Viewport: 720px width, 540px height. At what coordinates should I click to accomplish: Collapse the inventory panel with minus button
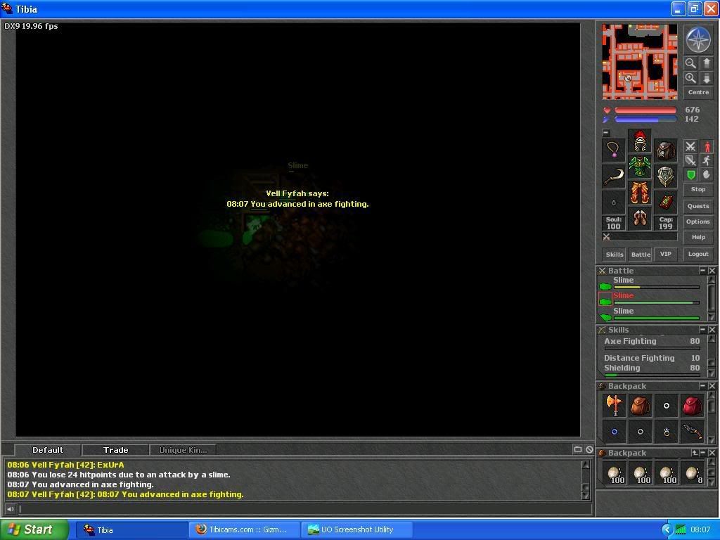click(606, 133)
